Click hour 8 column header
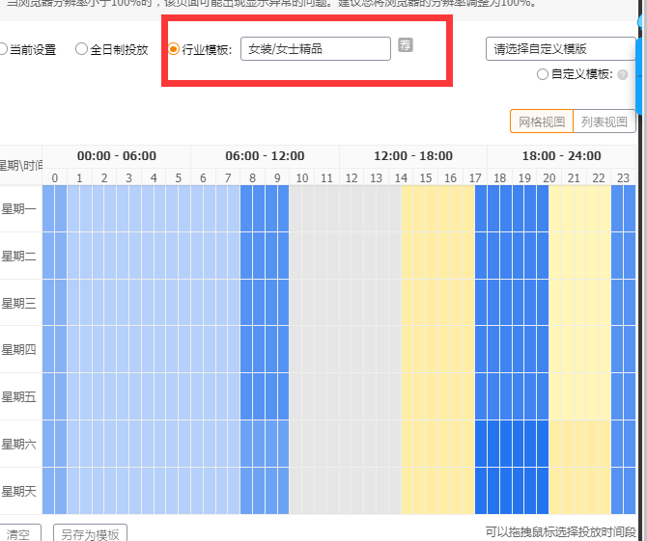Screen dimensions: 647x541 click(253, 177)
